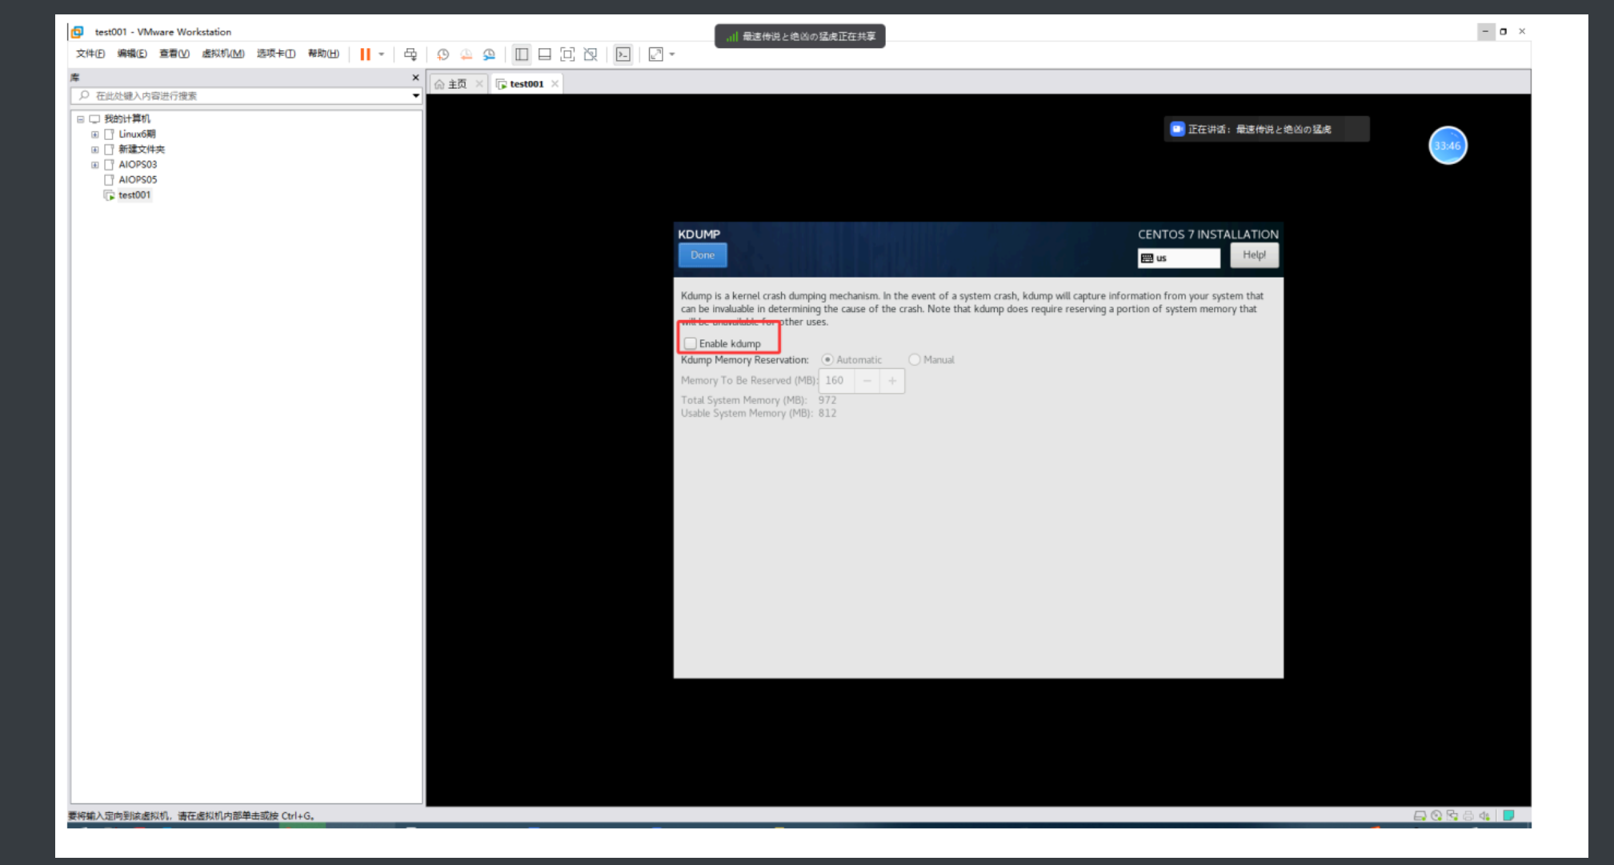Enter full screen mode icon
The width and height of the screenshot is (1614, 865).
567,54
